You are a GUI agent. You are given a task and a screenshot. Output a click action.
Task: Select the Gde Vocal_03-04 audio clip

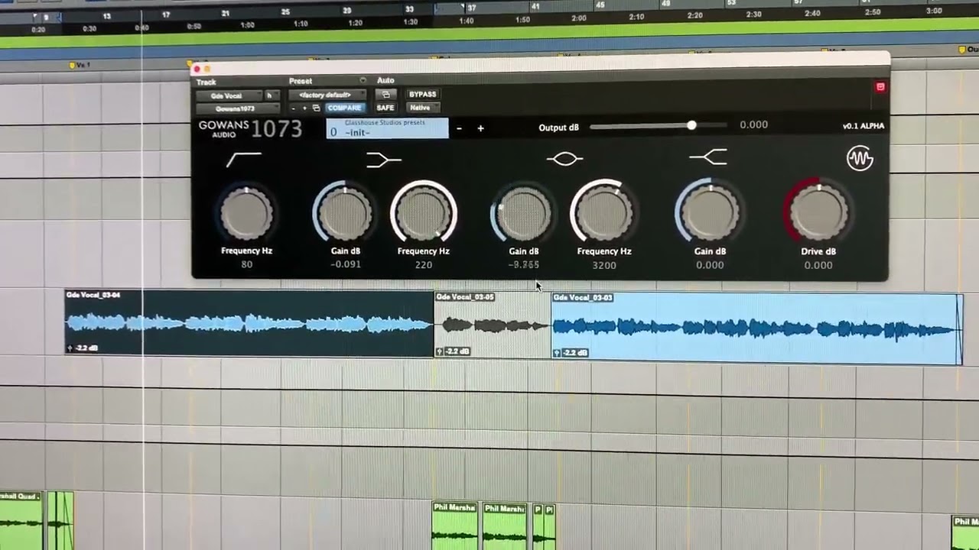pyautogui.click(x=249, y=322)
